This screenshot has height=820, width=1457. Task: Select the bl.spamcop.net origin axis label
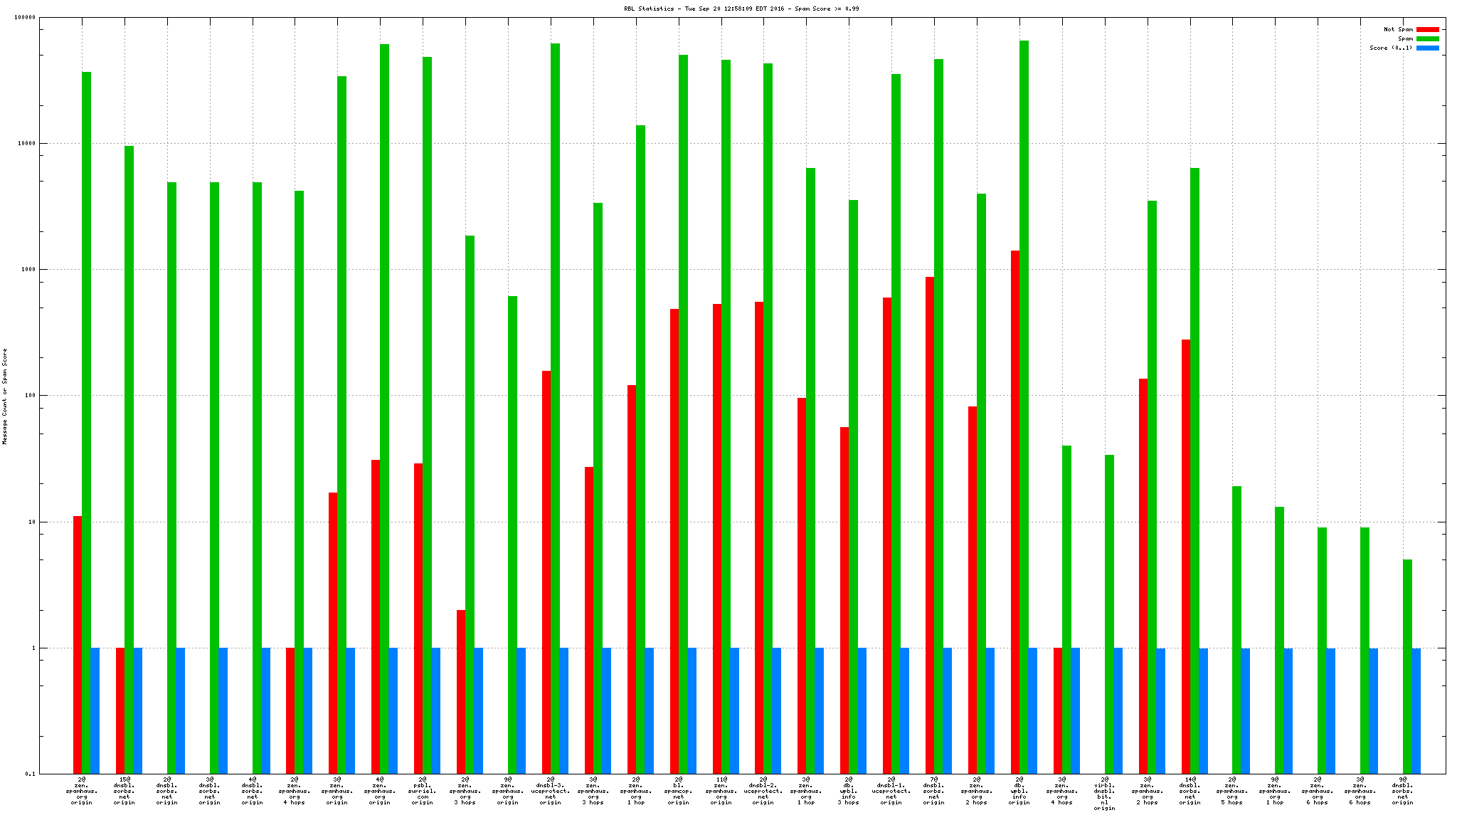tap(678, 791)
